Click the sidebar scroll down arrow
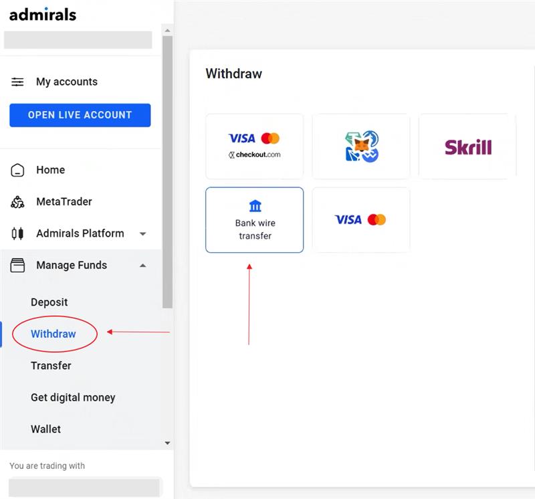Screen dimensions: 535x499 (x=168, y=443)
